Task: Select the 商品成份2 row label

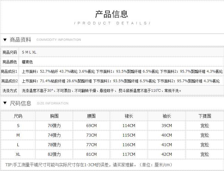Action: (x=10, y=81)
